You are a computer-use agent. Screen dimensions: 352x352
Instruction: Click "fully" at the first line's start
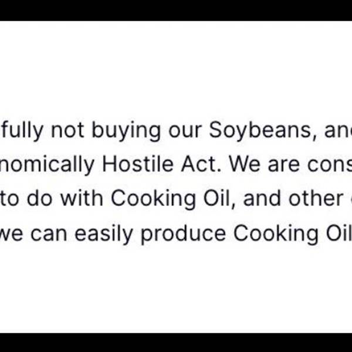22,131
